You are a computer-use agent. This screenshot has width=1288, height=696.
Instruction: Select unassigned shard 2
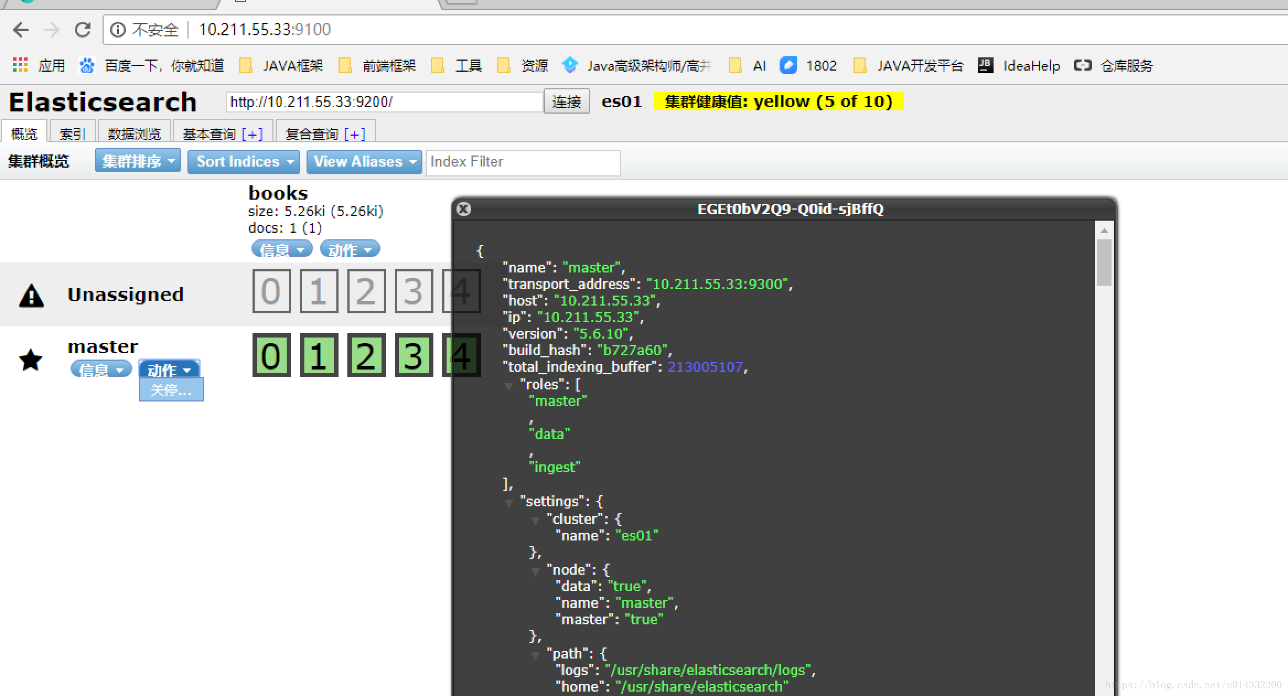(367, 291)
